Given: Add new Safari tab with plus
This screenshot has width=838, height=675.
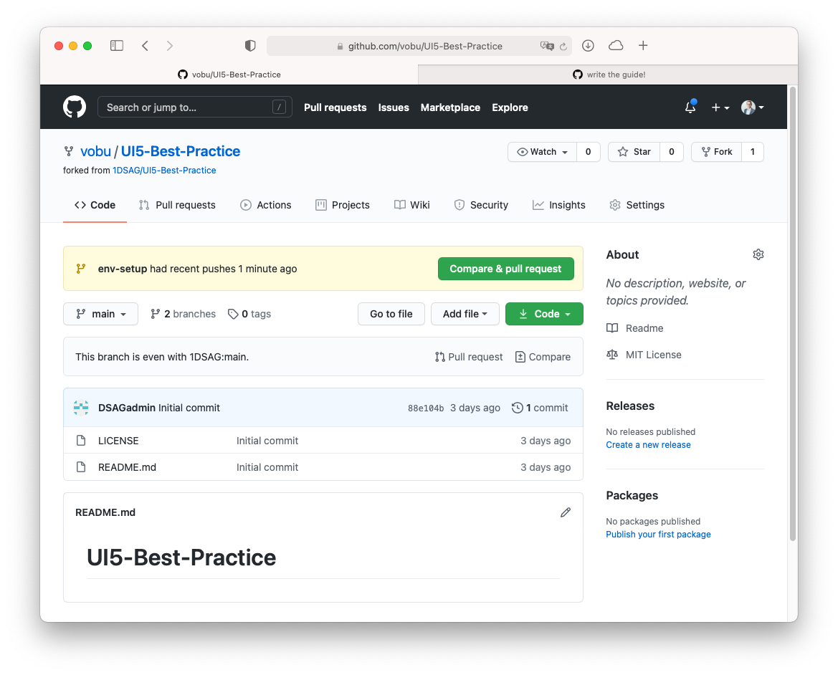Looking at the screenshot, I should pyautogui.click(x=643, y=46).
